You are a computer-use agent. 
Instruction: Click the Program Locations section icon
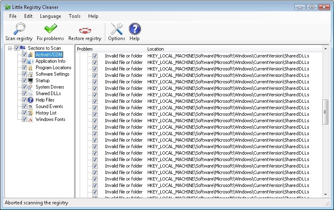click(31, 68)
